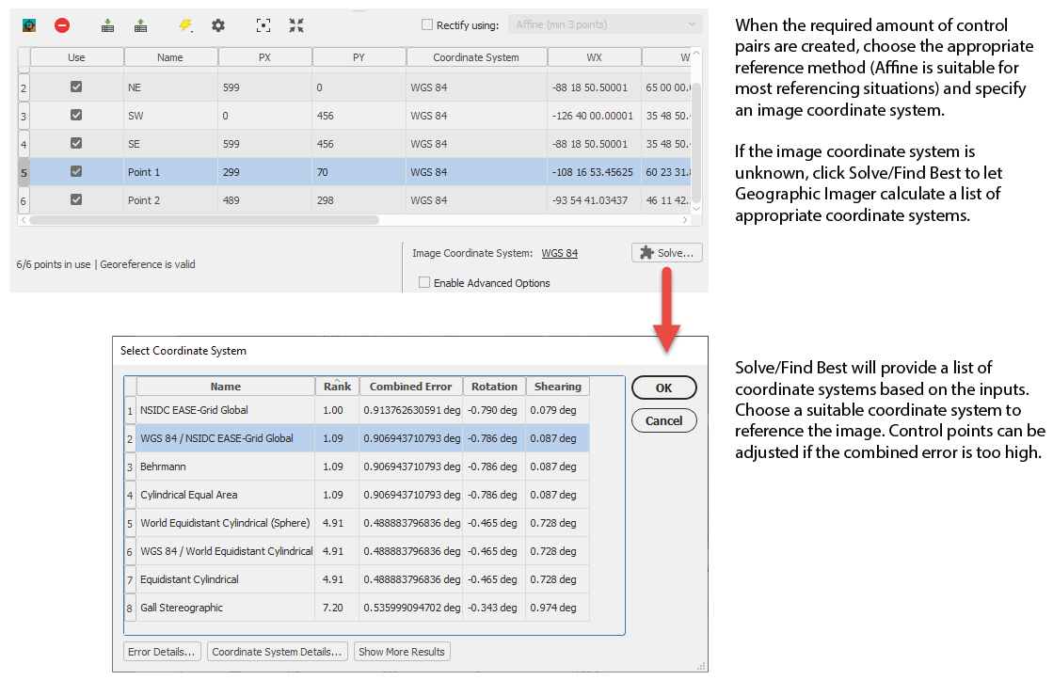The width and height of the screenshot is (1053, 680).
Task: Click the horizontal scrollbar of the points table
Action: [204, 220]
